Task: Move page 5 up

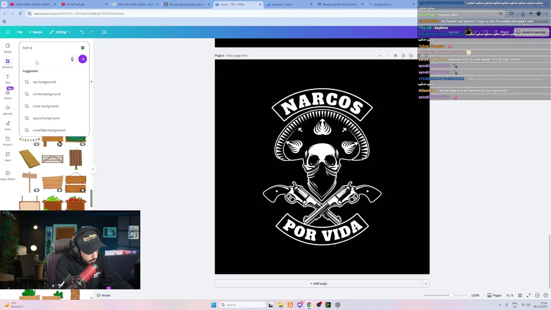Action: click(380, 56)
